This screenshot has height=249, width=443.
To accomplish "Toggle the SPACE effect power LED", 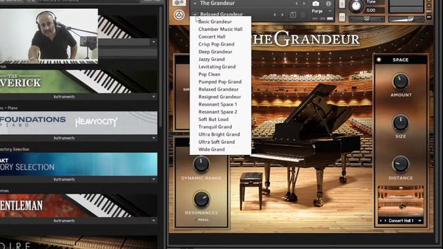I will (x=379, y=59).
